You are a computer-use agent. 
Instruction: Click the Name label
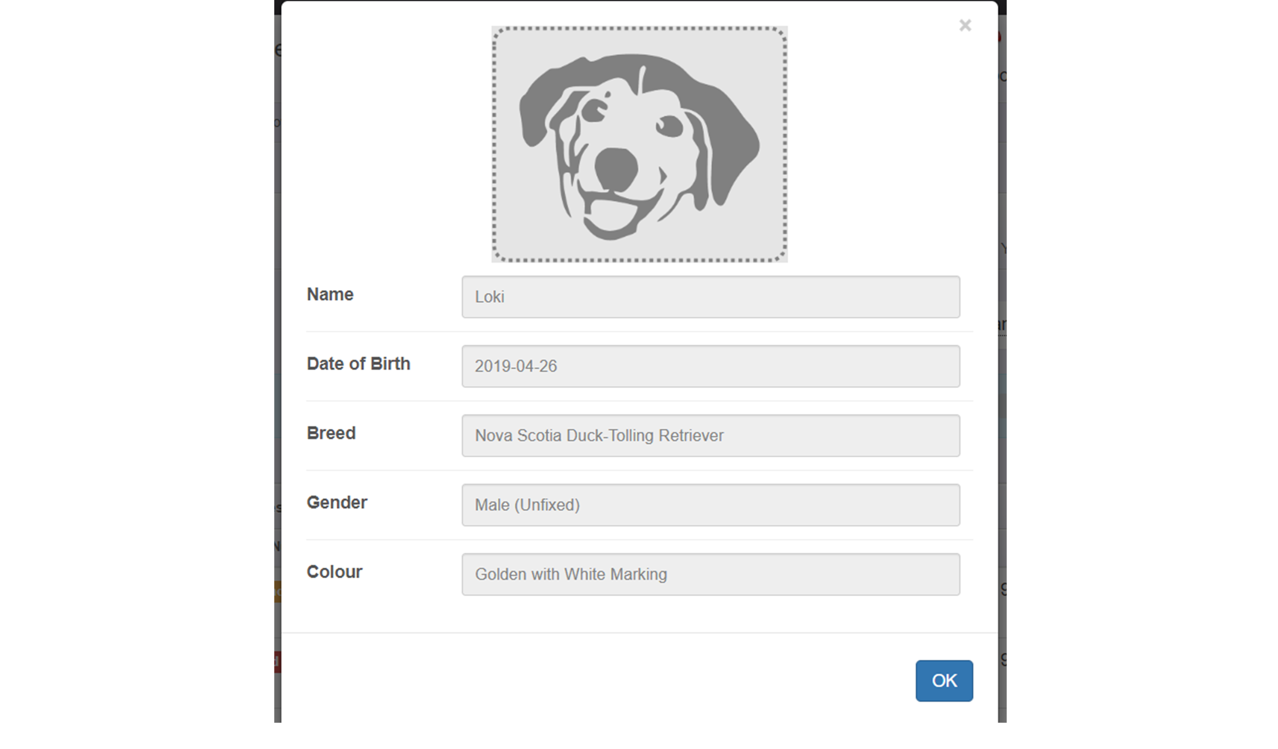click(330, 294)
